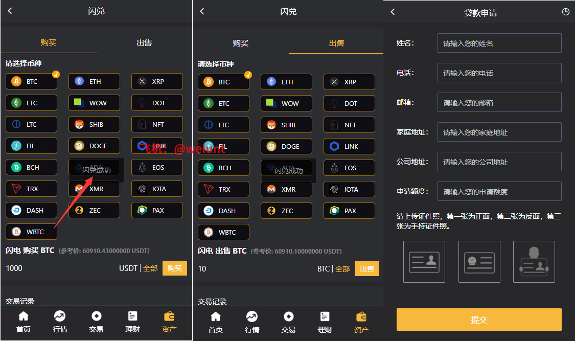Viewport: 575px width, 341px height.
Task: Edit the 10 BTC sell amount
Action: pyautogui.click(x=255, y=269)
